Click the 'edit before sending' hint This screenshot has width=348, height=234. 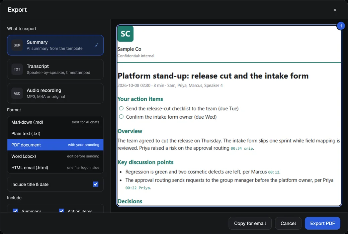pyautogui.click(x=83, y=156)
